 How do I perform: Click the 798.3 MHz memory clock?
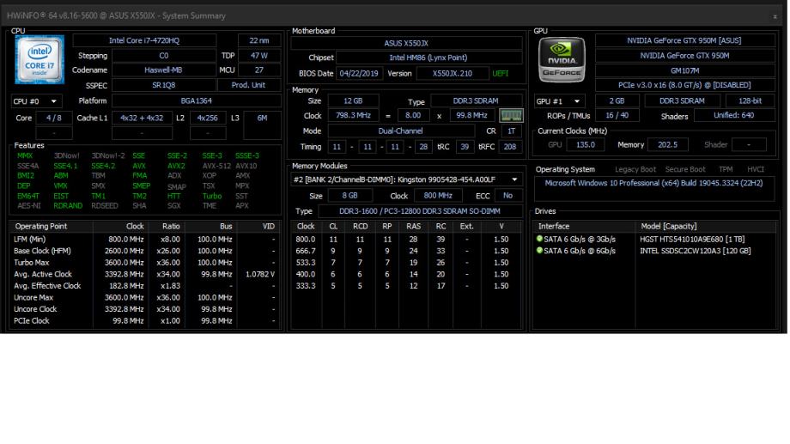[x=353, y=115]
